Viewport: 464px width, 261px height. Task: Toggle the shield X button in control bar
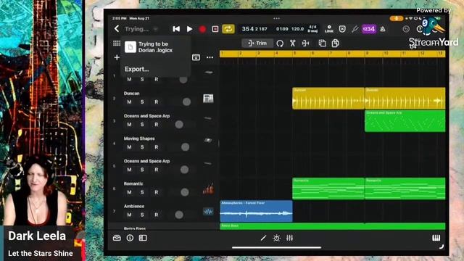click(x=342, y=29)
